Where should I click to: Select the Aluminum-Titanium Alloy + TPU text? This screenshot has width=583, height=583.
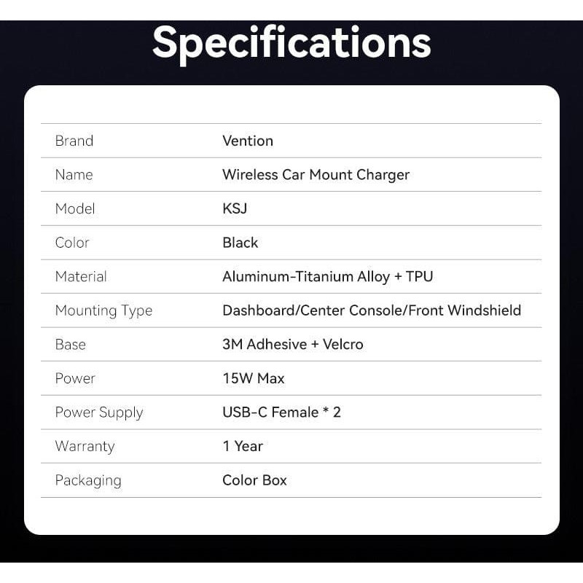click(x=327, y=276)
